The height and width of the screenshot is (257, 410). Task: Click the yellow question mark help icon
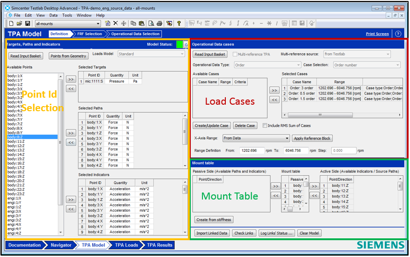click(179, 23)
